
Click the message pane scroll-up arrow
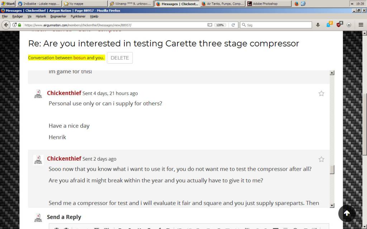pos(332,73)
